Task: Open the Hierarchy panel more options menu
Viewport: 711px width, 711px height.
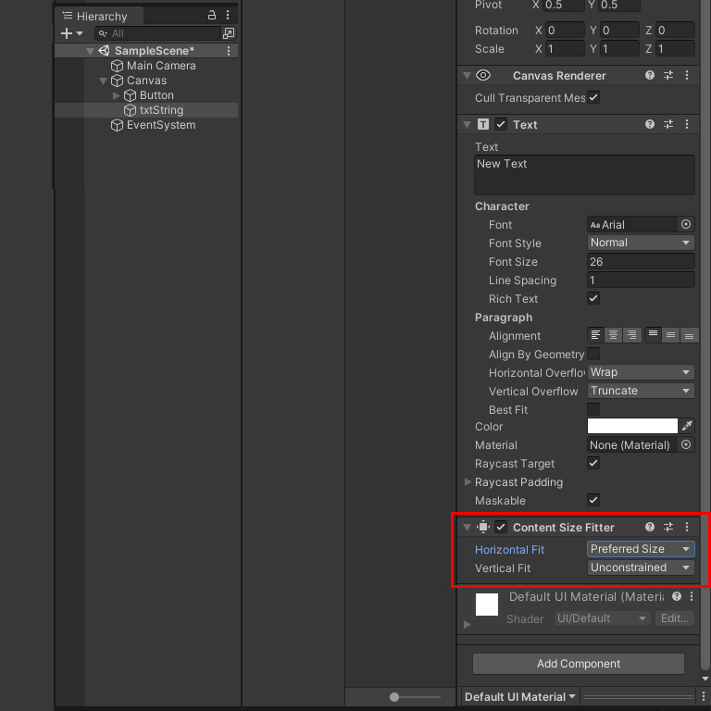Action: tap(228, 15)
